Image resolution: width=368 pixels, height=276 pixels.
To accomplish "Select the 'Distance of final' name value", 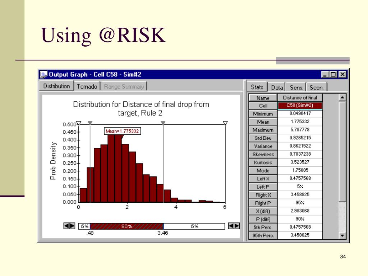I will click(x=300, y=98).
